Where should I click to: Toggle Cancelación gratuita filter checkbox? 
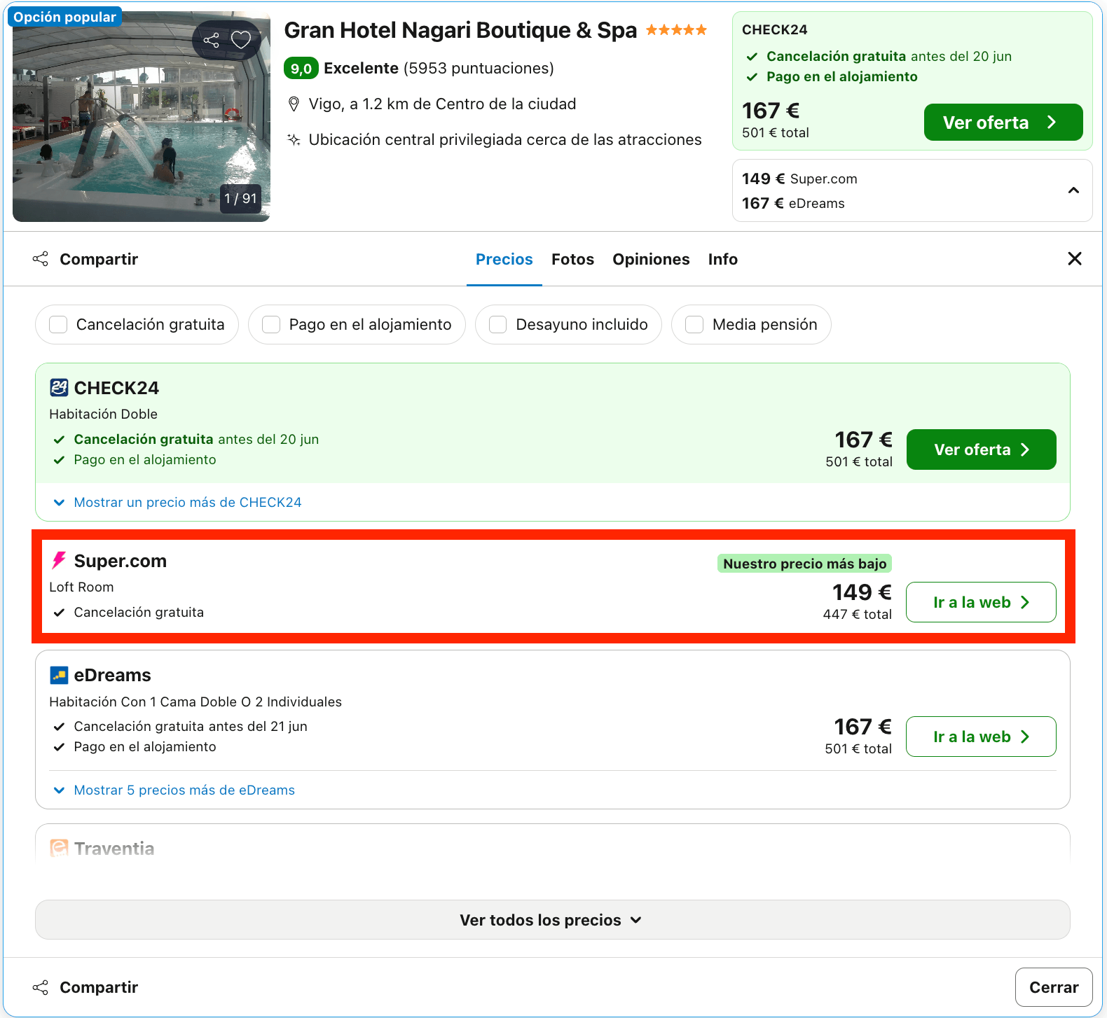(x=58, y=325)
